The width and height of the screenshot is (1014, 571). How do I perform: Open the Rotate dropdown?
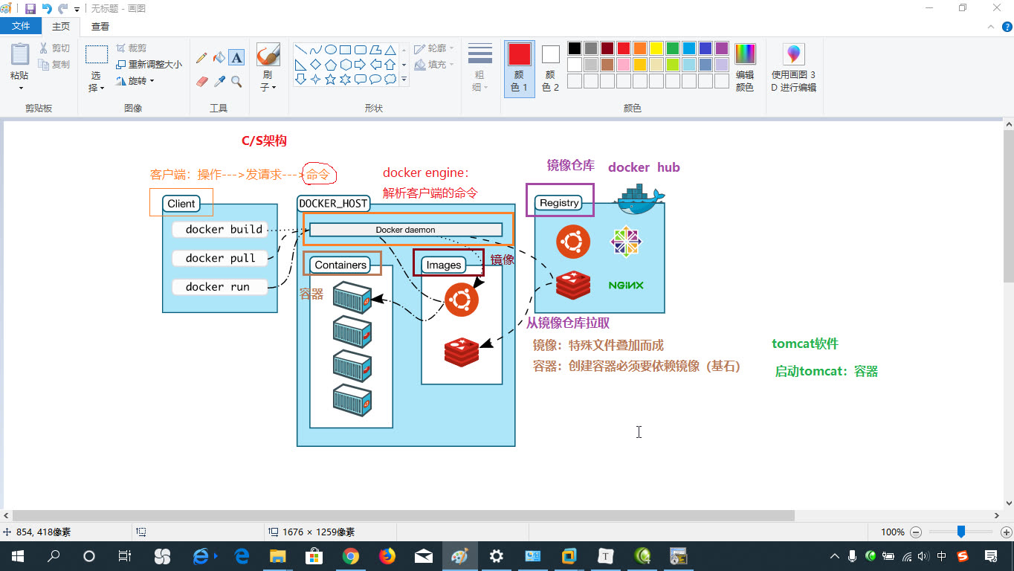(139, 80)
